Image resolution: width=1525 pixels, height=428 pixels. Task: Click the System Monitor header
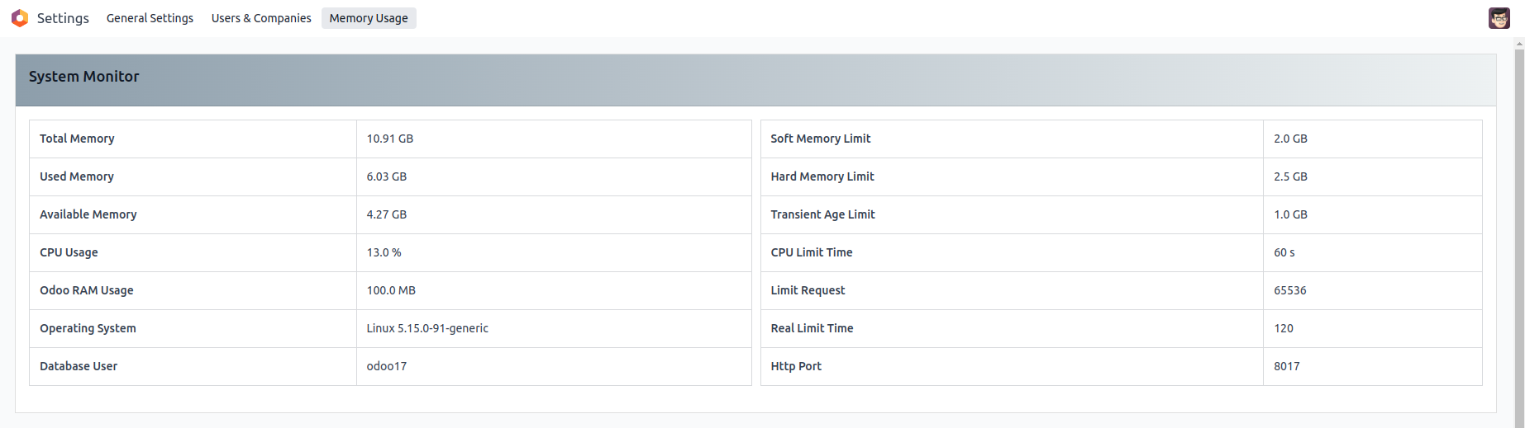[84, 77]
